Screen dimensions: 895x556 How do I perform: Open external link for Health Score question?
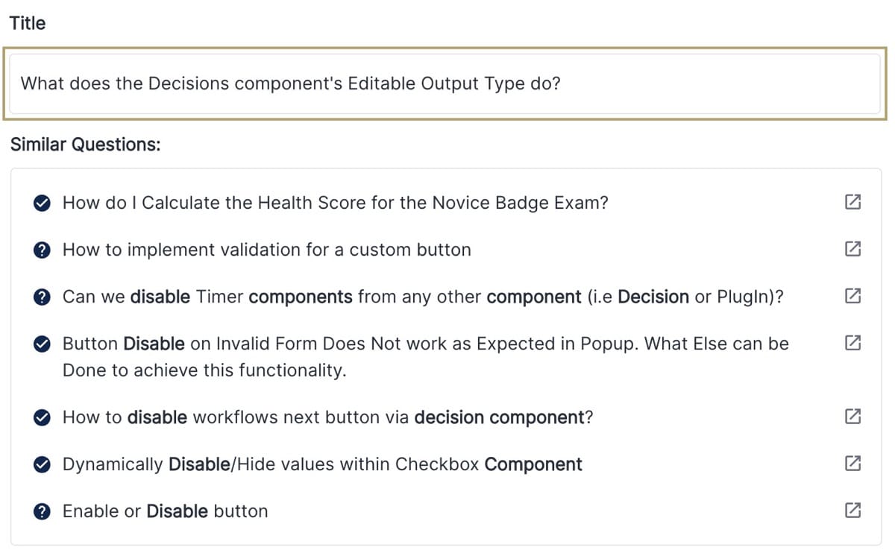coord(852,203)
